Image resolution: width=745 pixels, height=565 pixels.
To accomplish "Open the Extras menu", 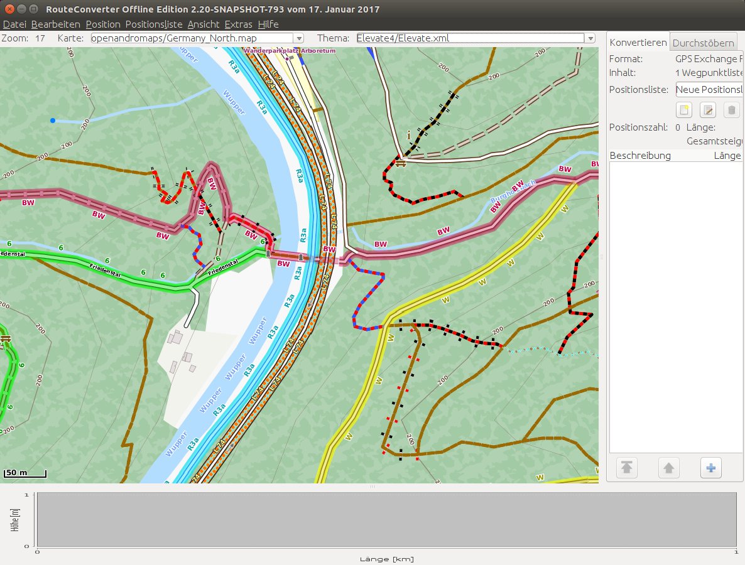I will (x=238, y=24).
